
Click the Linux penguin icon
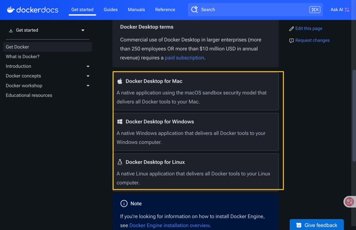pyautogui.click(x=120, y=162)
